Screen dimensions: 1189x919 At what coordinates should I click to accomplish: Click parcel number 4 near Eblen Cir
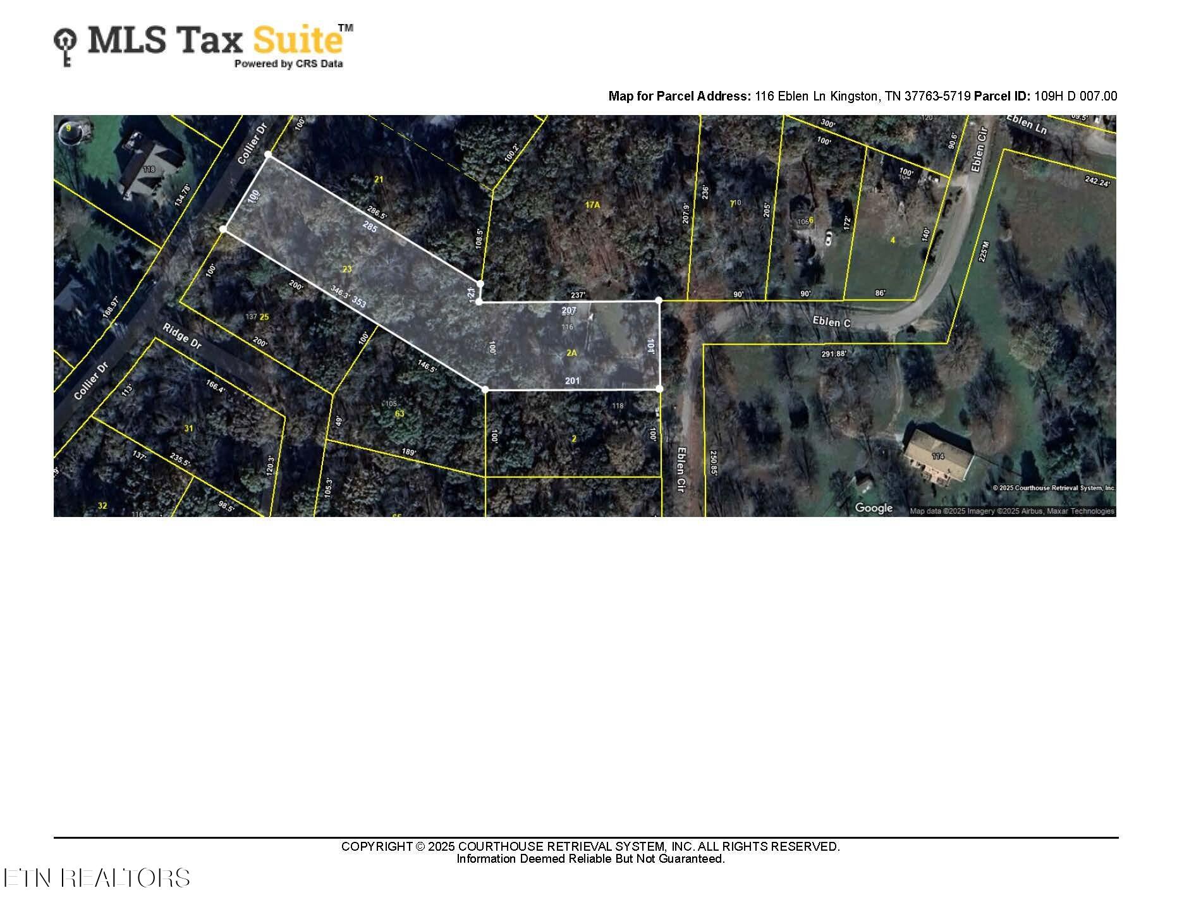(x=893, y=240)
